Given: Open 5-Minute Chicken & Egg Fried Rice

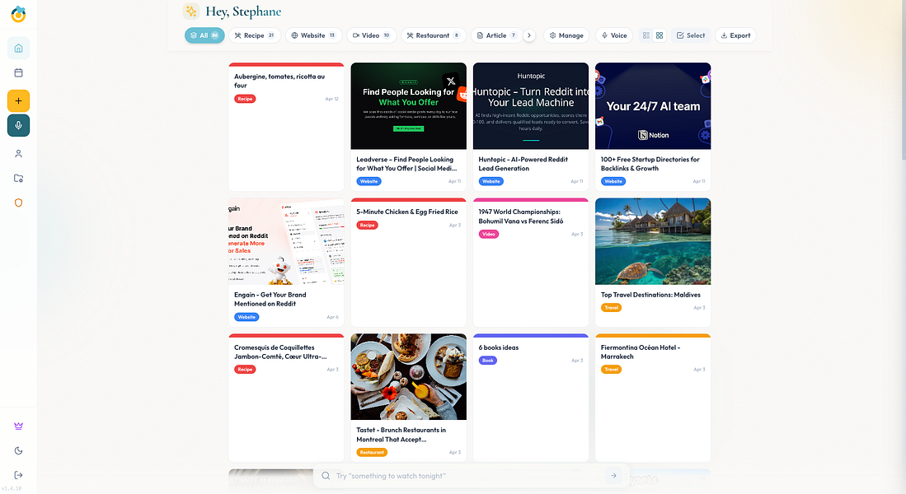Looking at the screenshot, I should coord(409,263).
